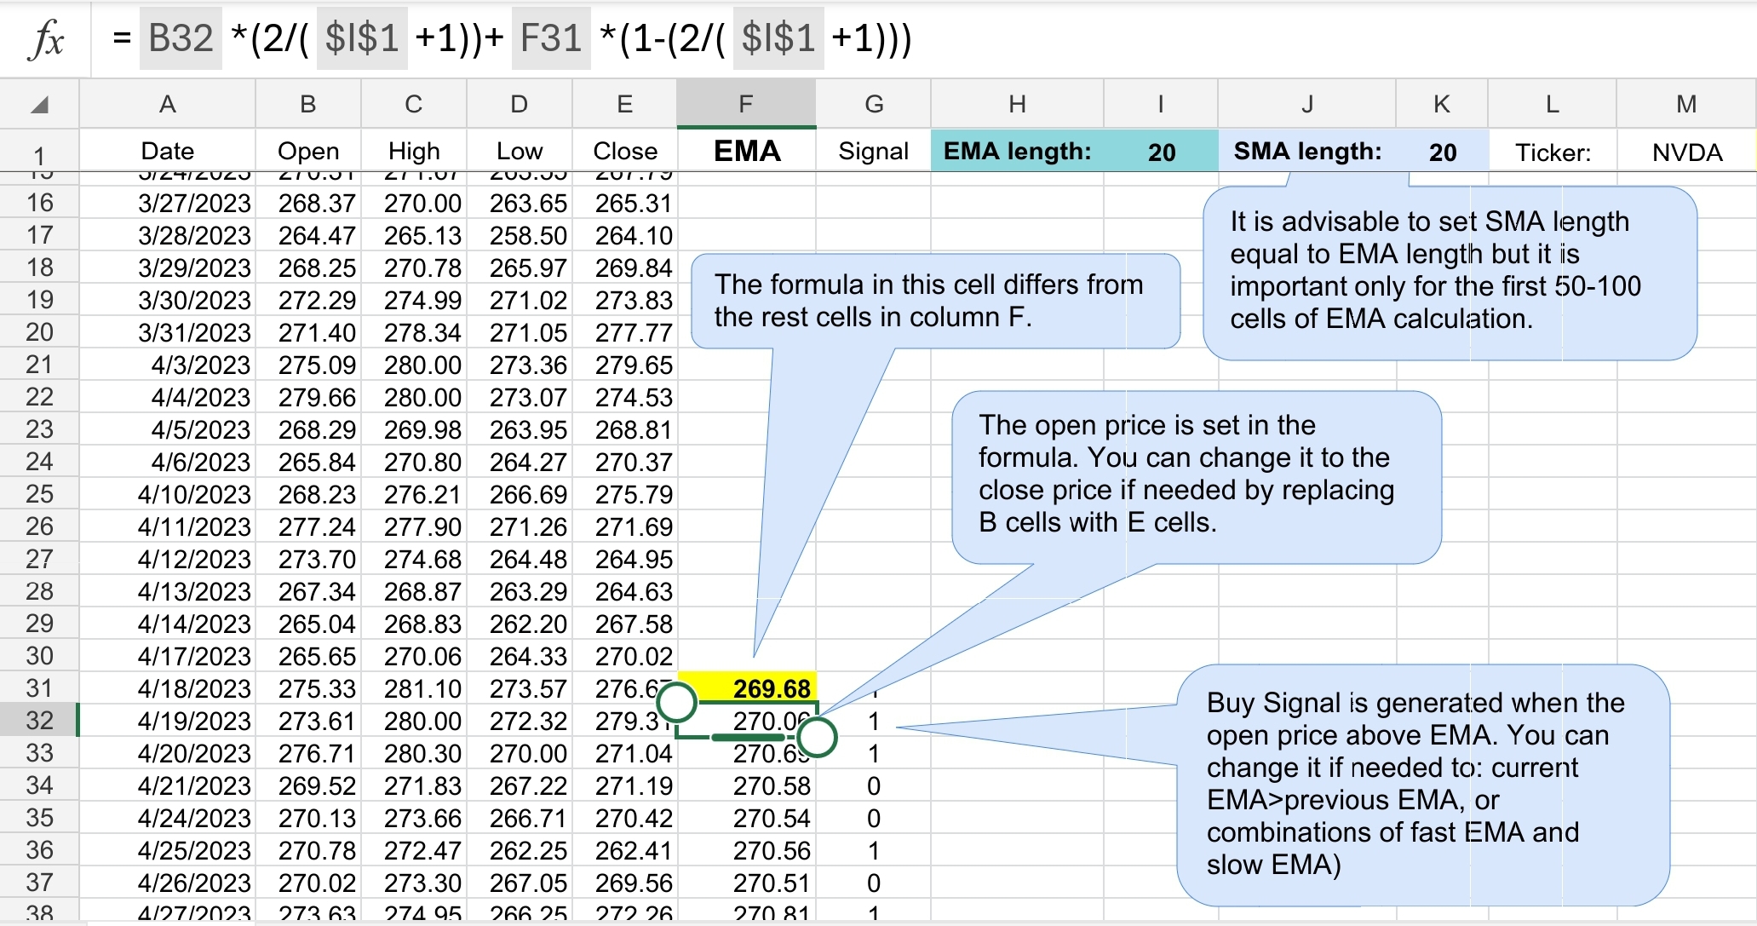
Task: Click the EMA length value 20
Action: [1162, 152]
